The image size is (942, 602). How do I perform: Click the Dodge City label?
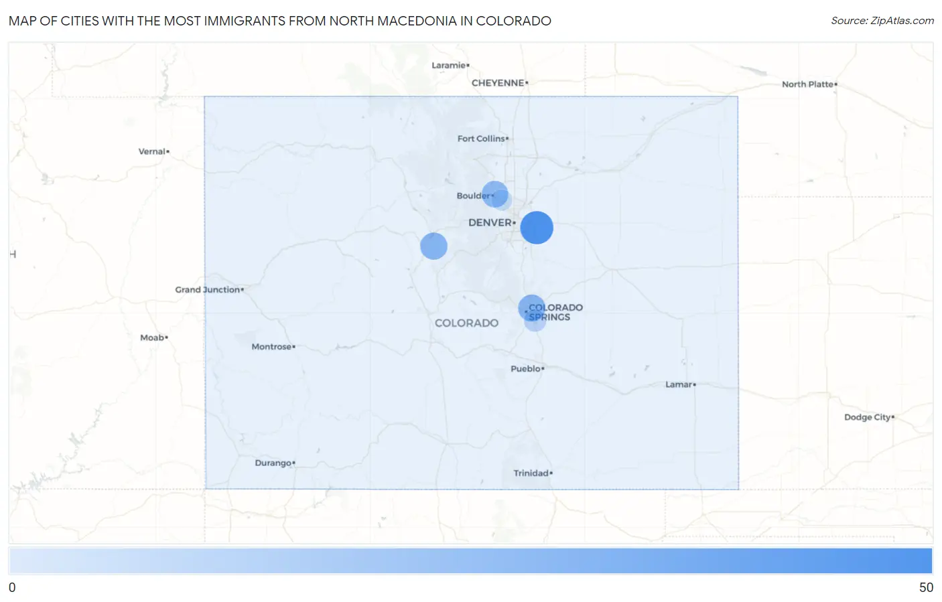(x=868, y=417)
